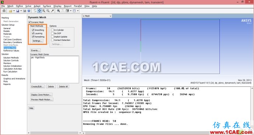This screenshot has height=135, width=254.
Task: Open the Parallel menu
Action: point(78,6)
